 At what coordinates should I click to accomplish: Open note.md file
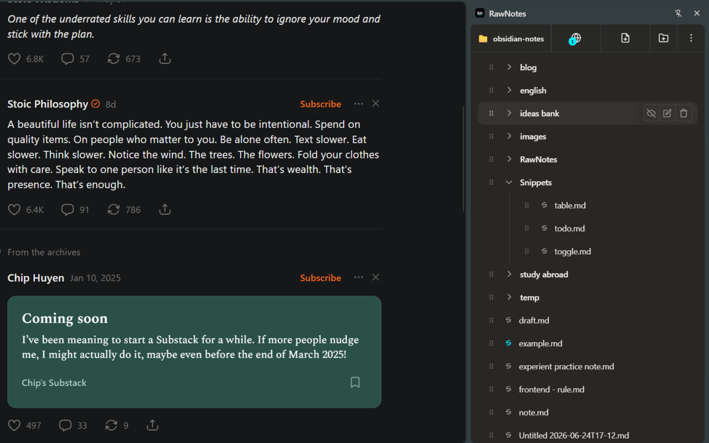[x=533, y=413]
